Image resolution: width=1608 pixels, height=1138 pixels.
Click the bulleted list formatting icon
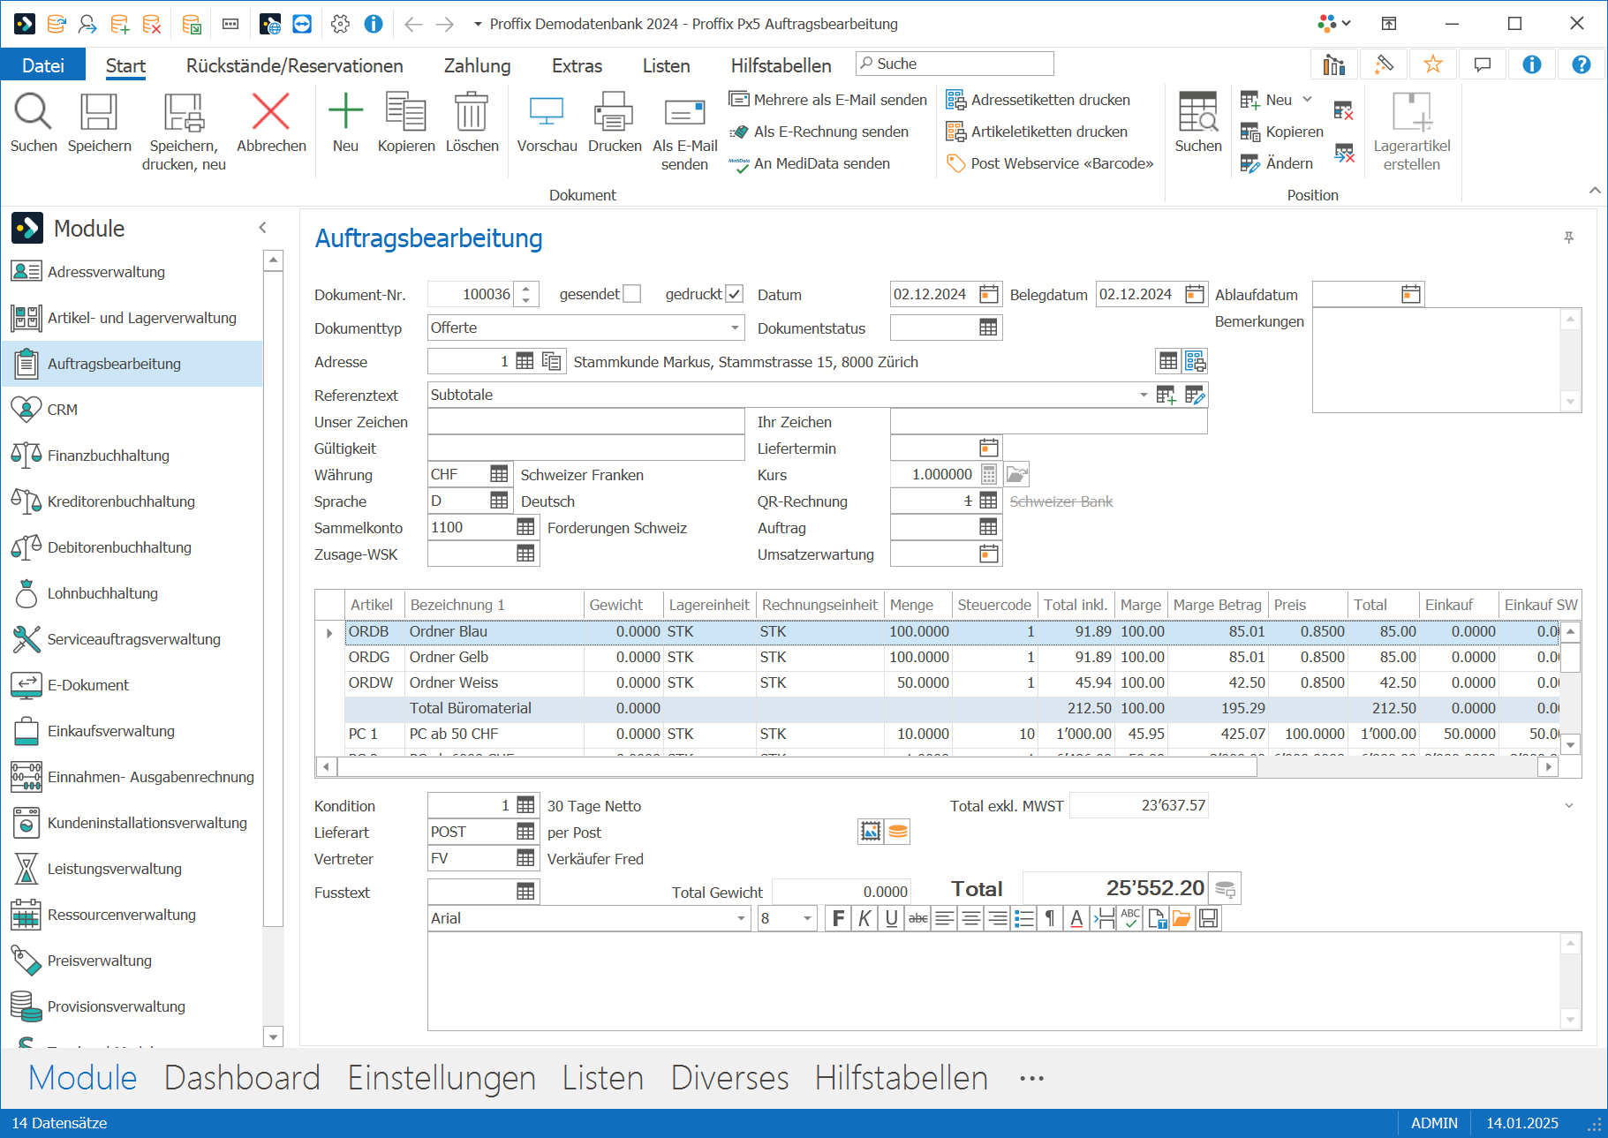pos(1023,918)
